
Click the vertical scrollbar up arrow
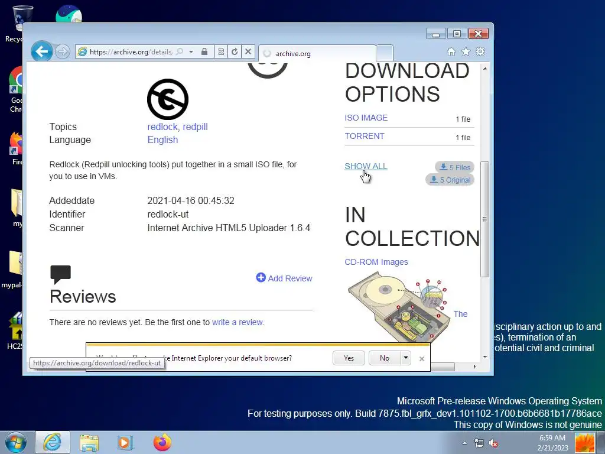pos(485,69)
